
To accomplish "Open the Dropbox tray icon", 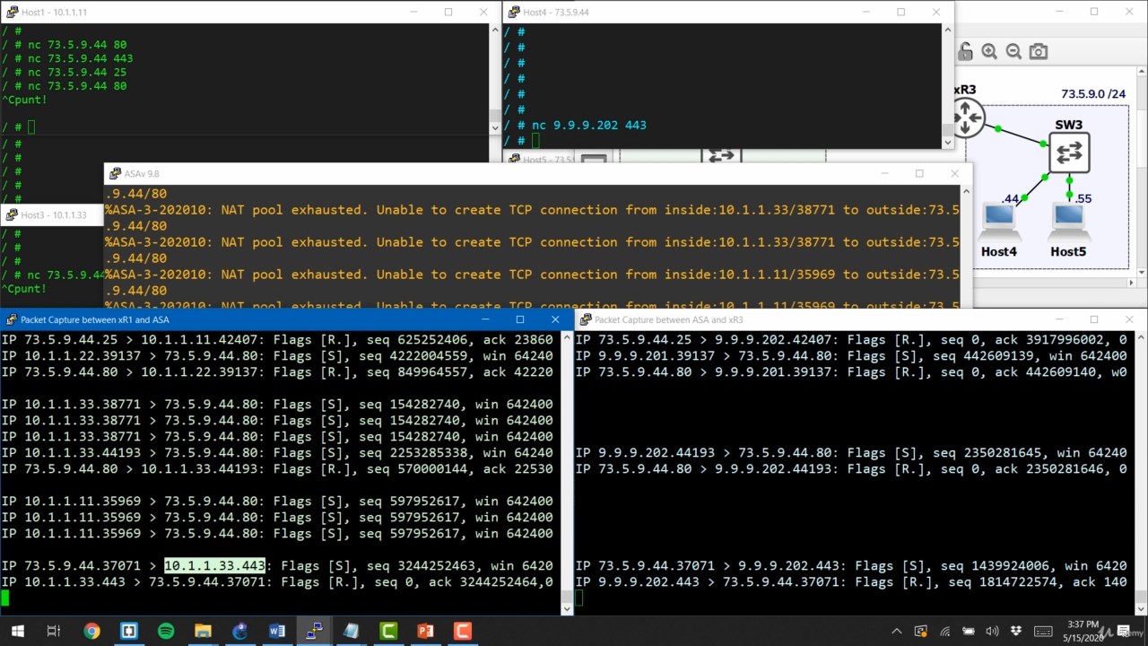I will [1015, 631].
